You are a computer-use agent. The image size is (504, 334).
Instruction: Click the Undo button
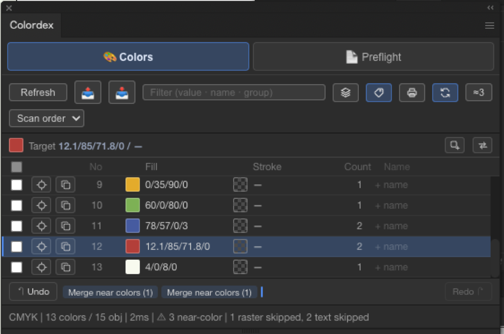(x=33, y=291)
